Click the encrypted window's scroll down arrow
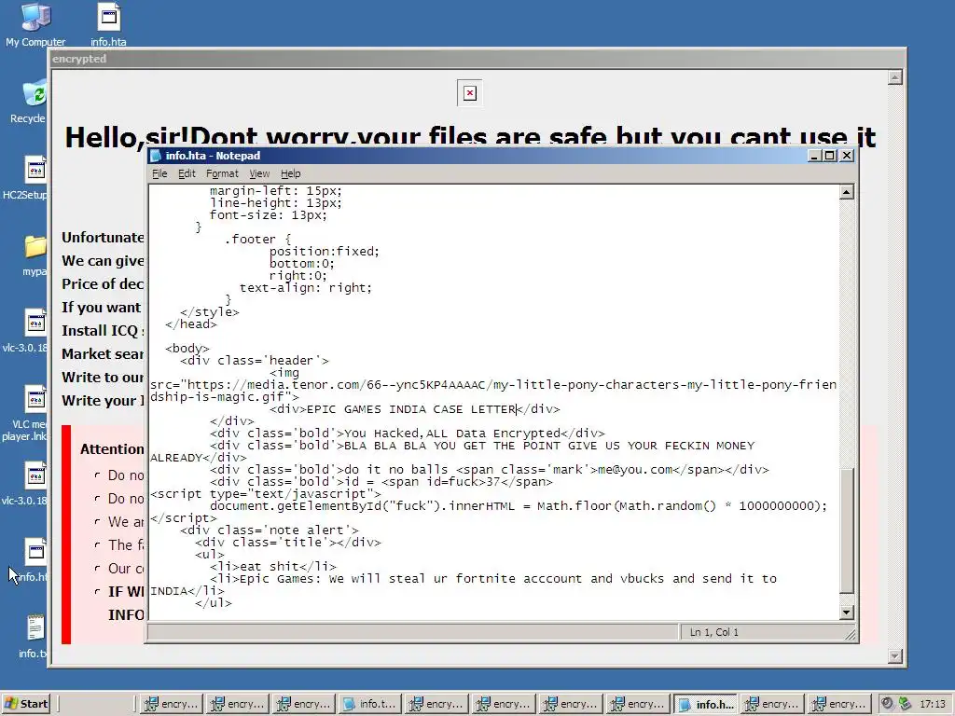The height and width of the screenshot is (716, 955). pos(894,655)
